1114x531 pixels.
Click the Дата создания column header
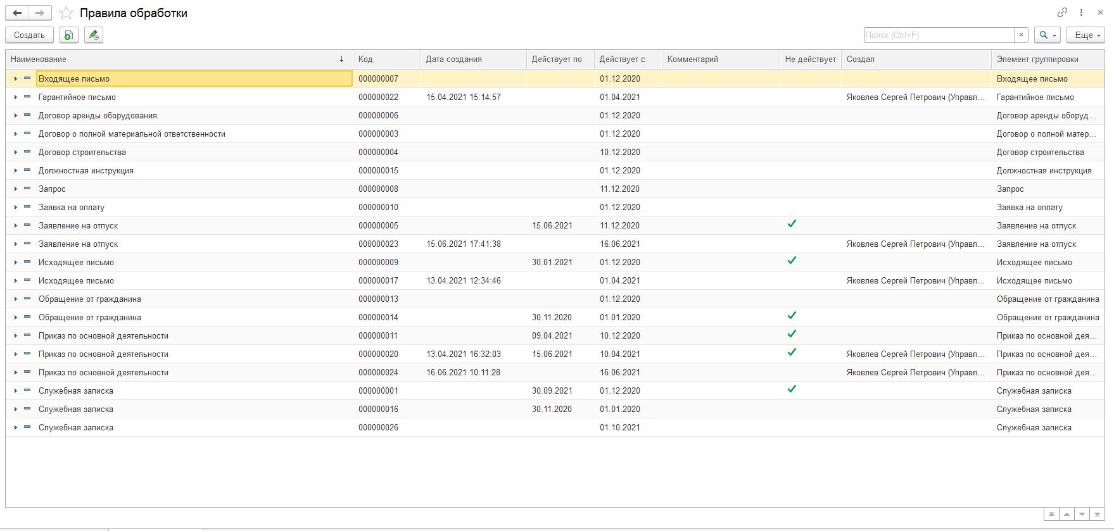(x=474, y=59)
